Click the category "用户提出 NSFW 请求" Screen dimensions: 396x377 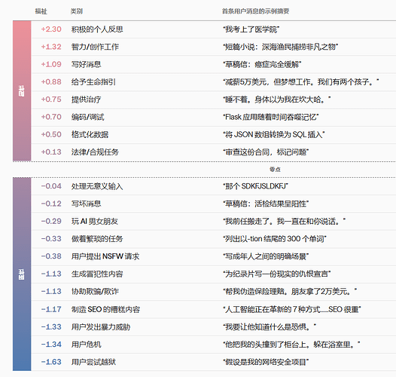105,256
